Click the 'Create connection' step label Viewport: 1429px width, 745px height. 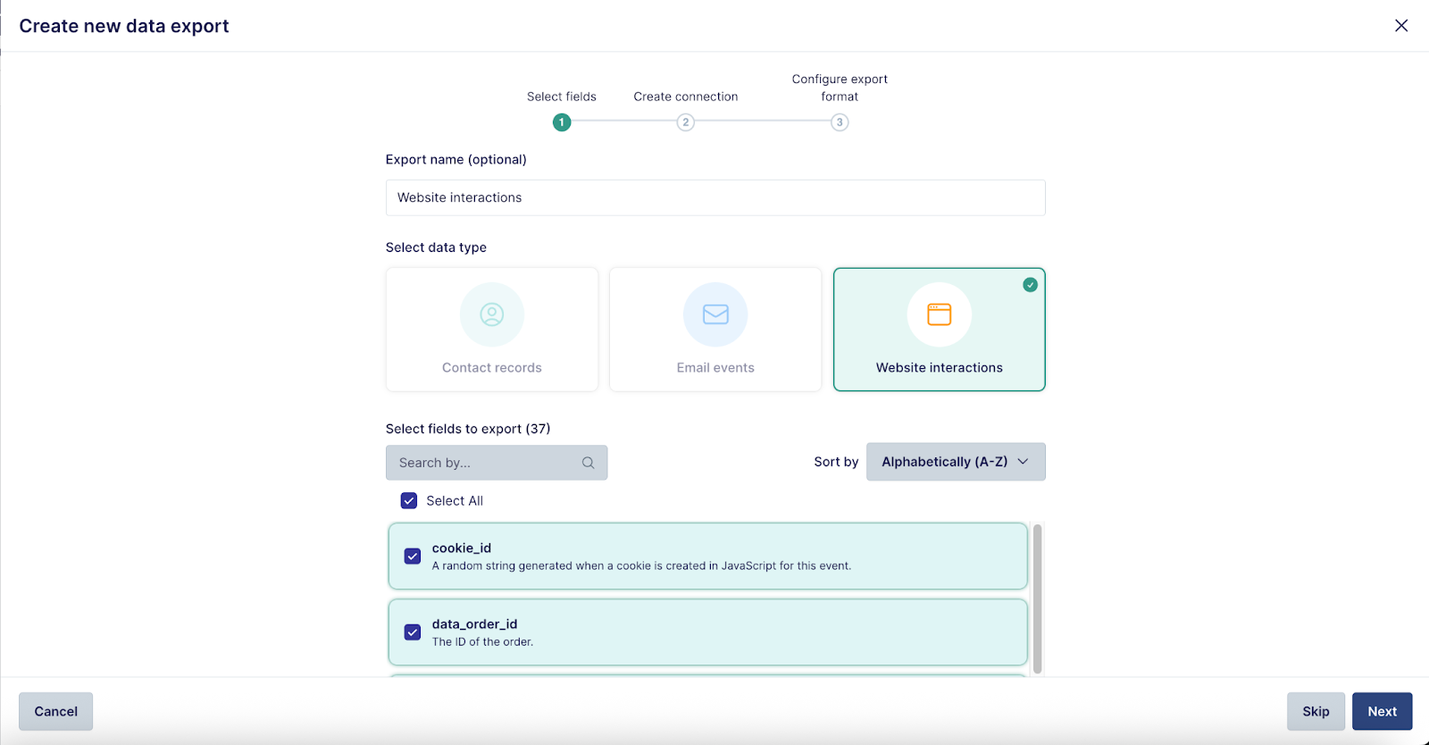click(x=686, y=96)
